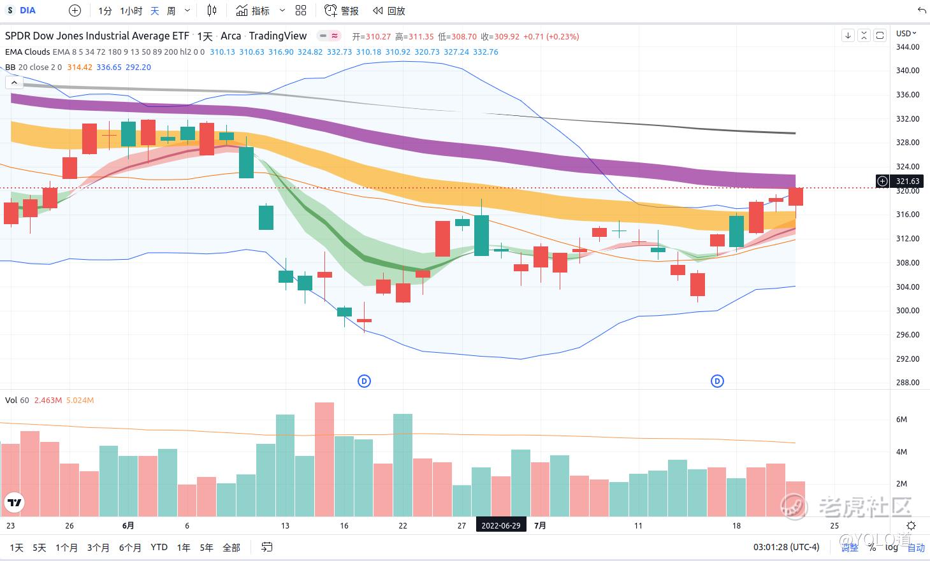Click the scroll-down arrow pane button
Screen dimensions: 930x561
click(x=848, y=36)
